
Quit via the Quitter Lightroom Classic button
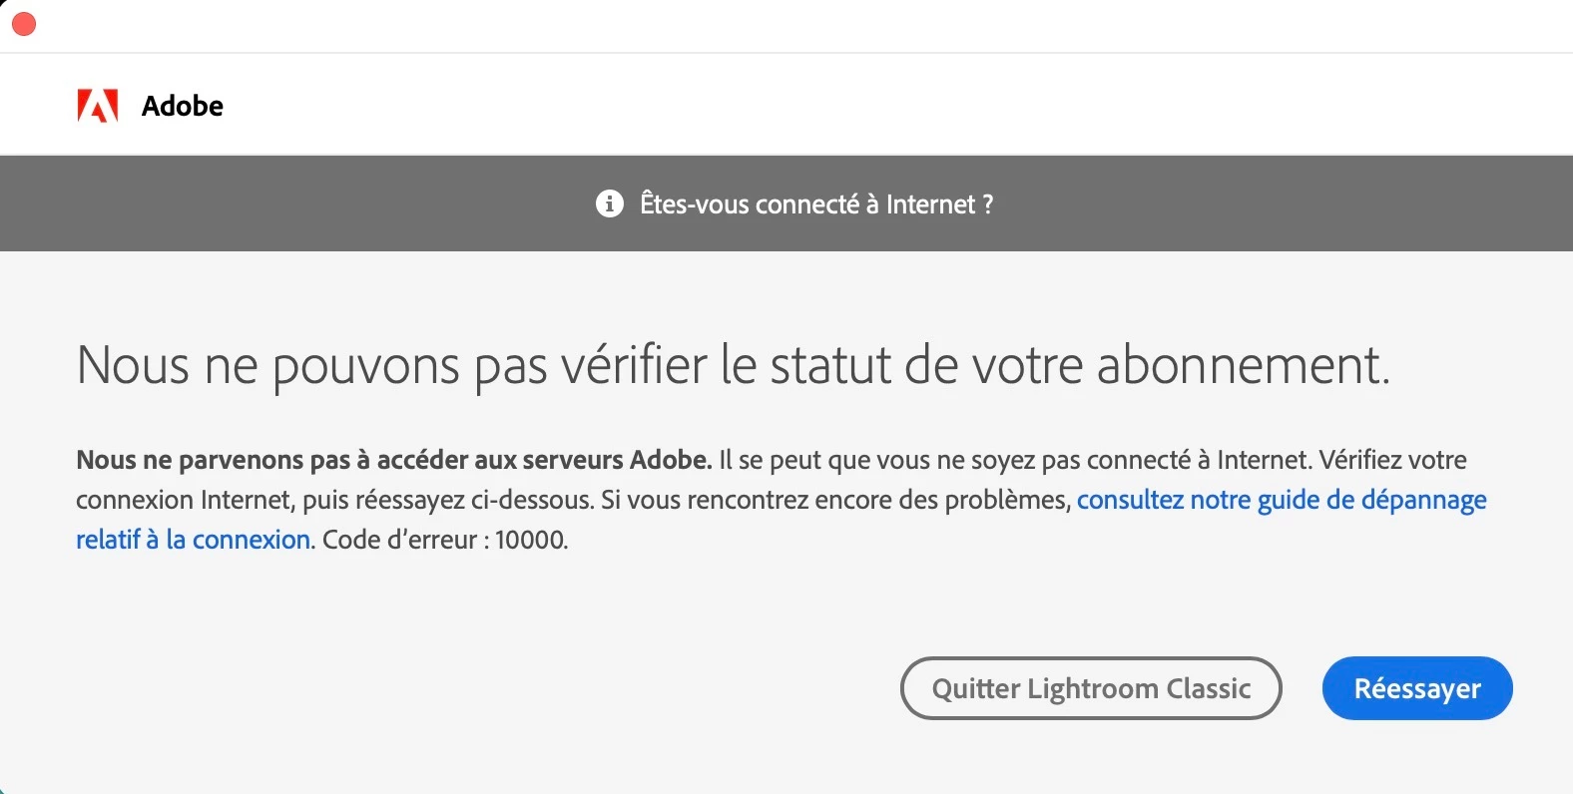1091,688
